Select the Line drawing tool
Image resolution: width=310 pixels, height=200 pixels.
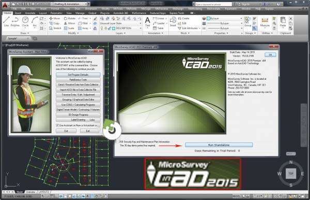(x=6, y=22)
